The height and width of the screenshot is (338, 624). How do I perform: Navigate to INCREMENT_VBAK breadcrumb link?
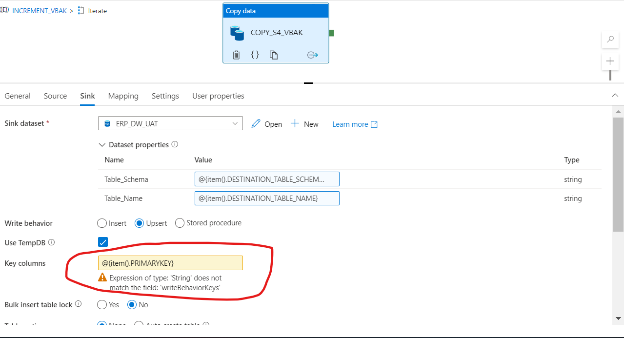pos(40,11)
